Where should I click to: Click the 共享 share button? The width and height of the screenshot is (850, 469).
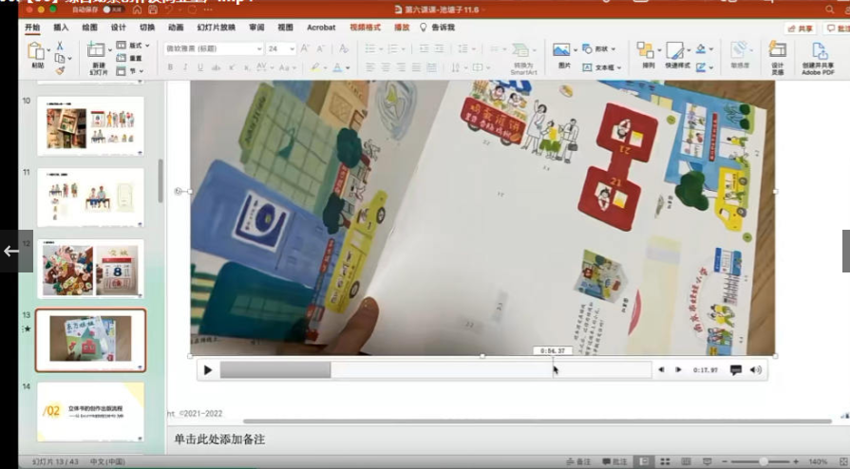coord(801,28)
